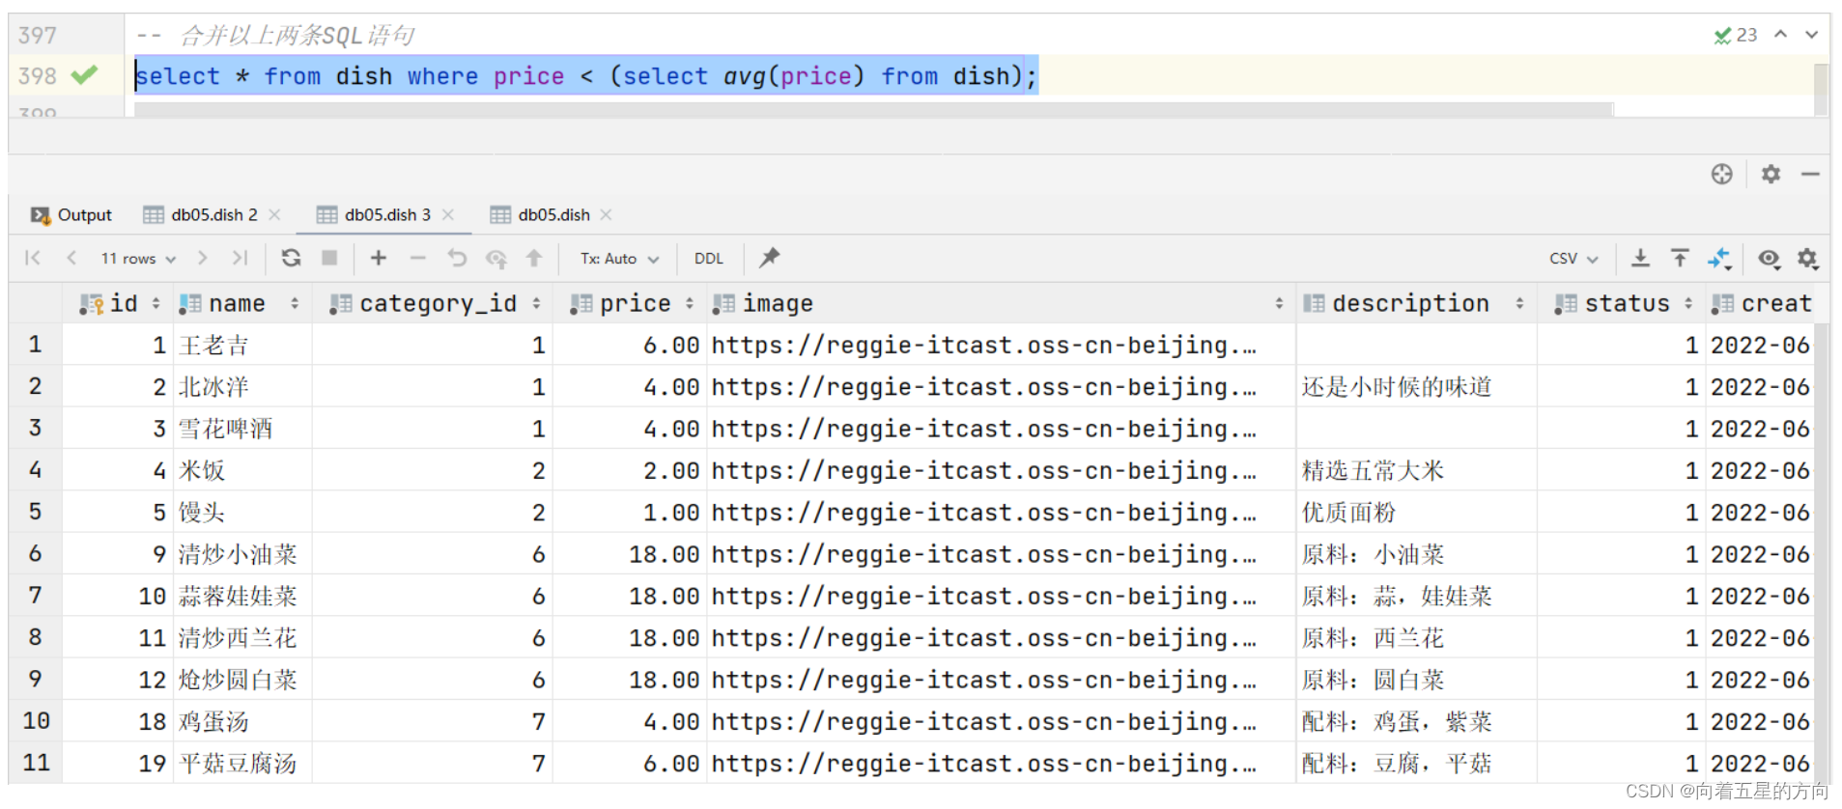The image size is (1842, 809).
Task: Select row number 6 header
Action: point(35,554)
